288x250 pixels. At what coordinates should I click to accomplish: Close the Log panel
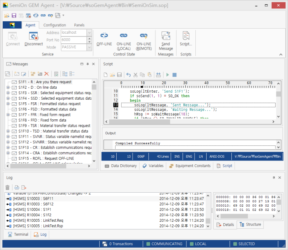pyautogui.click(x=279, y=178)
